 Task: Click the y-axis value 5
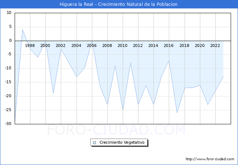10,27
